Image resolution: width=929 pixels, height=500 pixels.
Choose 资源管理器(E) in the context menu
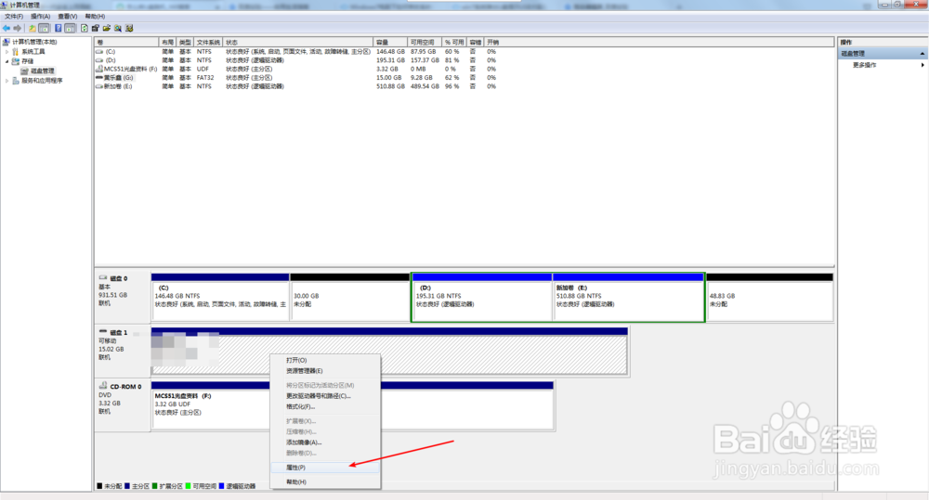(324, 371)
